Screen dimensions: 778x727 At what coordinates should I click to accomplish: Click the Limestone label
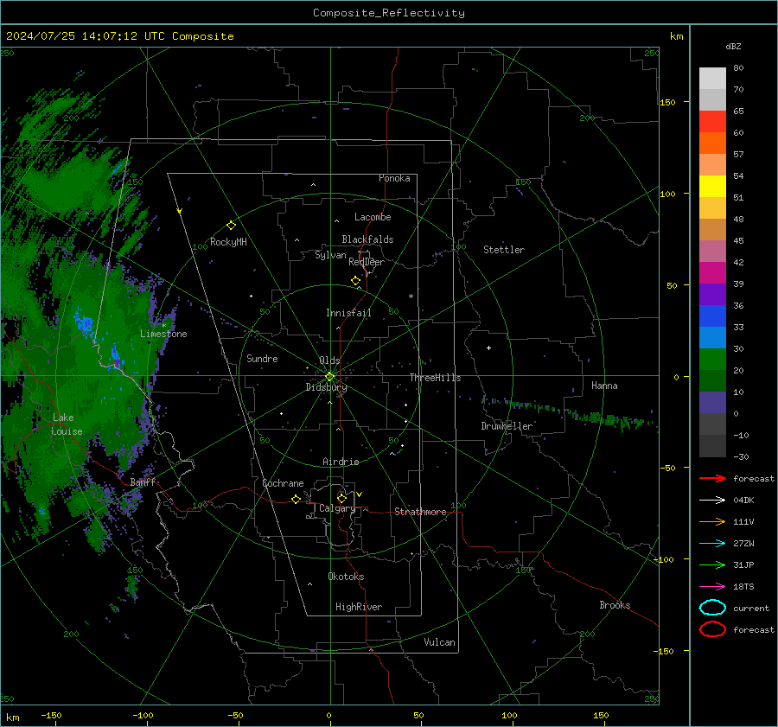[x=163, y=334]
